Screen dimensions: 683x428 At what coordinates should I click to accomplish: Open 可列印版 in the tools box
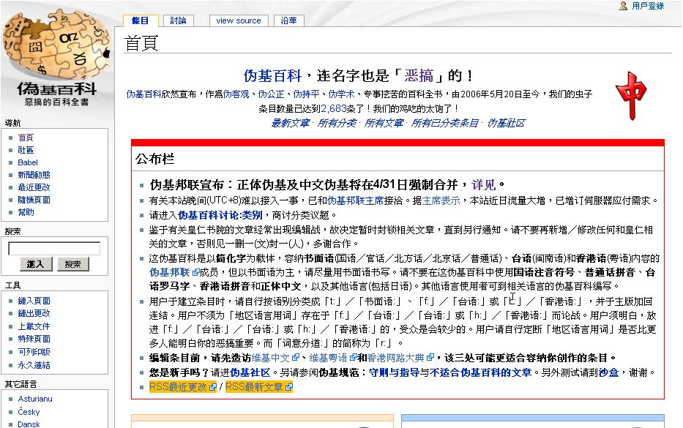34,352
